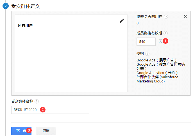This screenshot has height=136, width=193.
Task: Click the Salesforce Marketing Cloud partner text
Action: (157, 79)
